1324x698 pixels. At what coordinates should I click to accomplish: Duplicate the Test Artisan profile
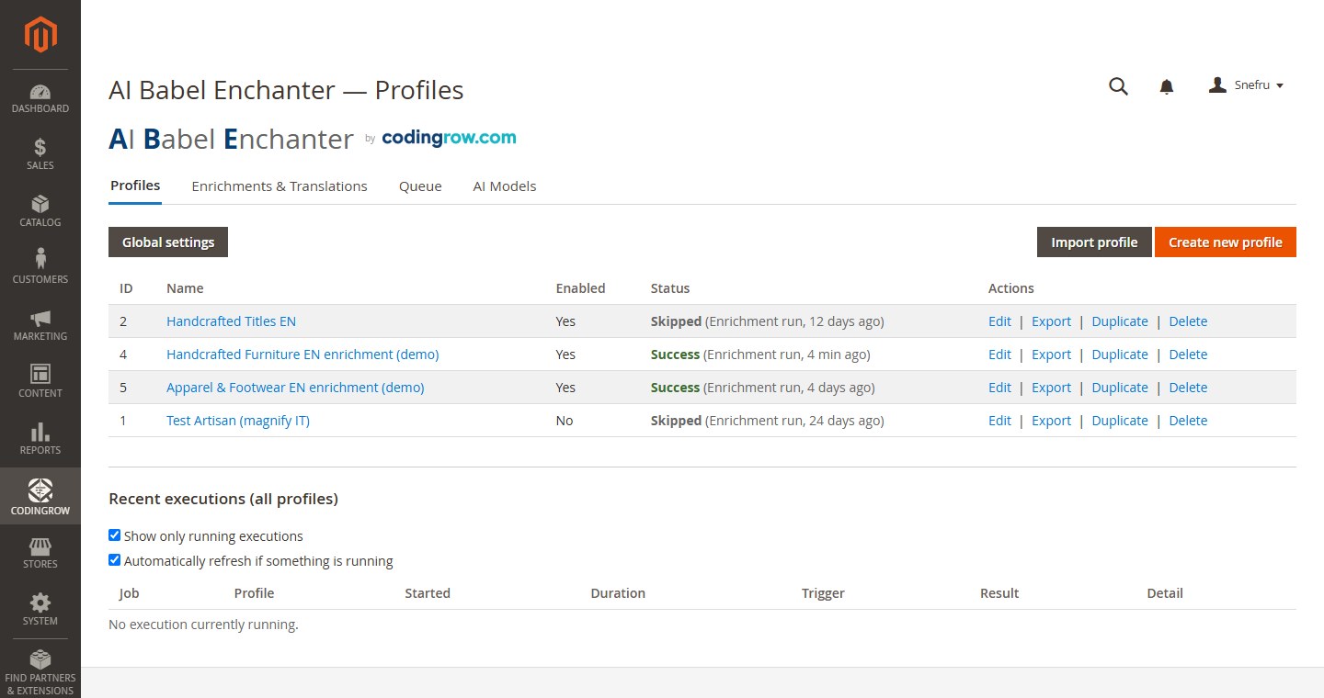[1120, 421]
